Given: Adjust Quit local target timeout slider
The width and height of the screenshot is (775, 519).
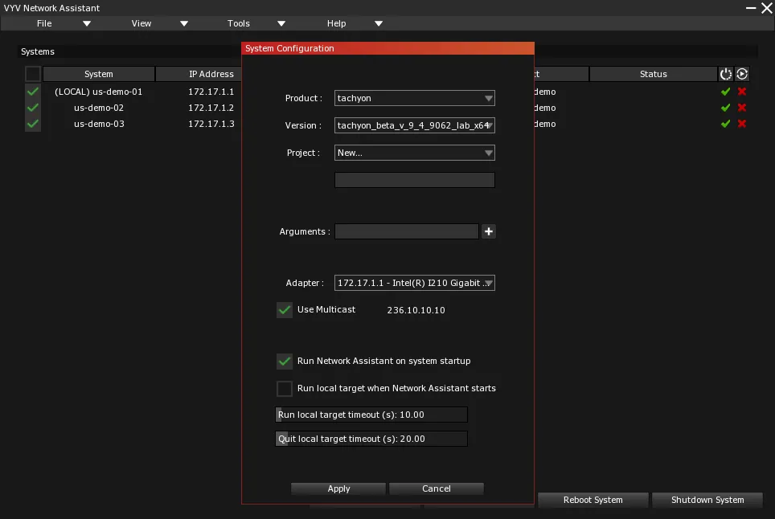Looking at the screenshot, I should click(371, 439).
